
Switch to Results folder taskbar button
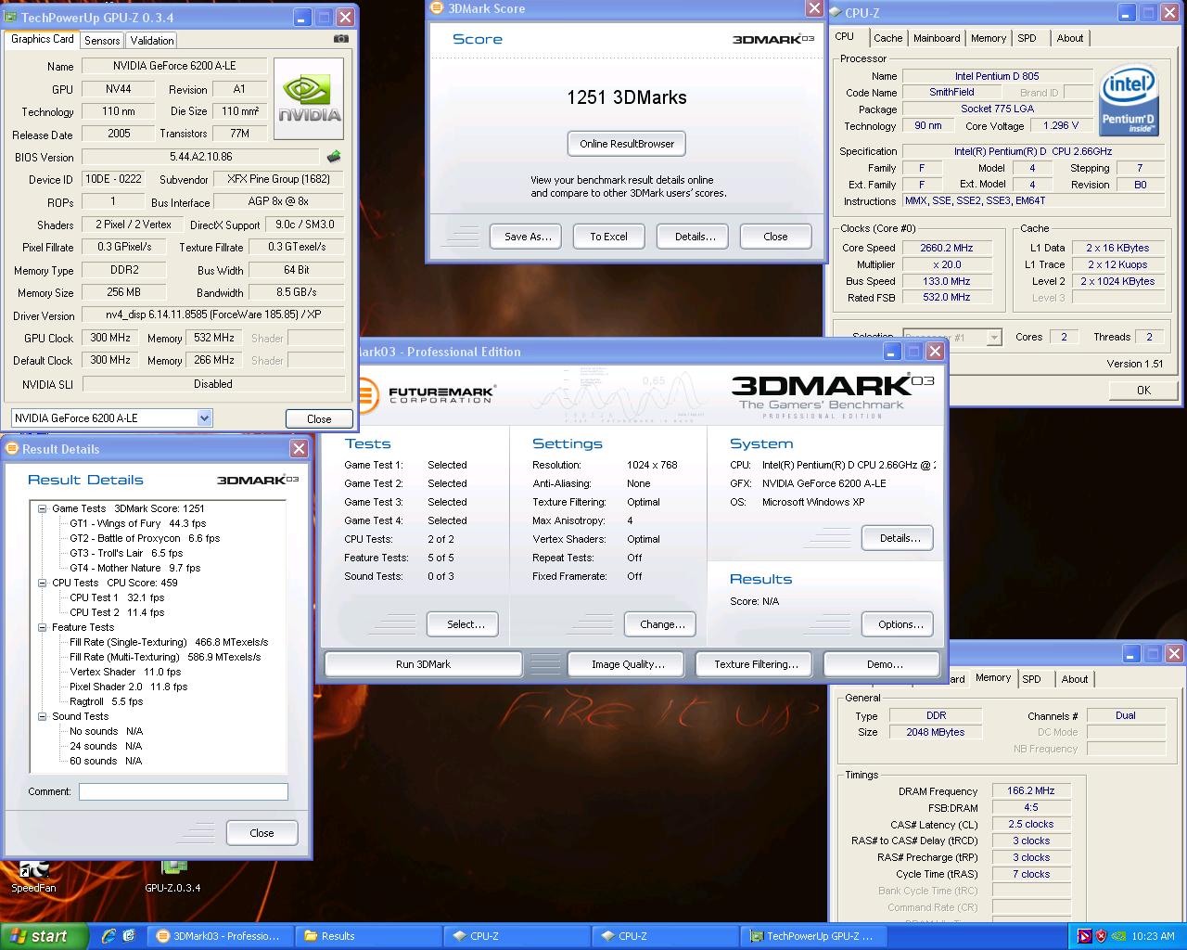tap(367, 936)
